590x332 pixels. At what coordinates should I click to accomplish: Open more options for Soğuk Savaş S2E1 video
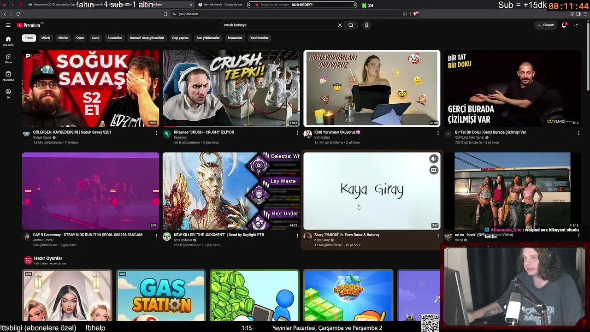click(157, 133)
